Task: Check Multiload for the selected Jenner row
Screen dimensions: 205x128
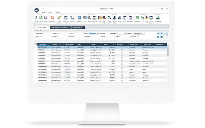Action: [122, 47]
